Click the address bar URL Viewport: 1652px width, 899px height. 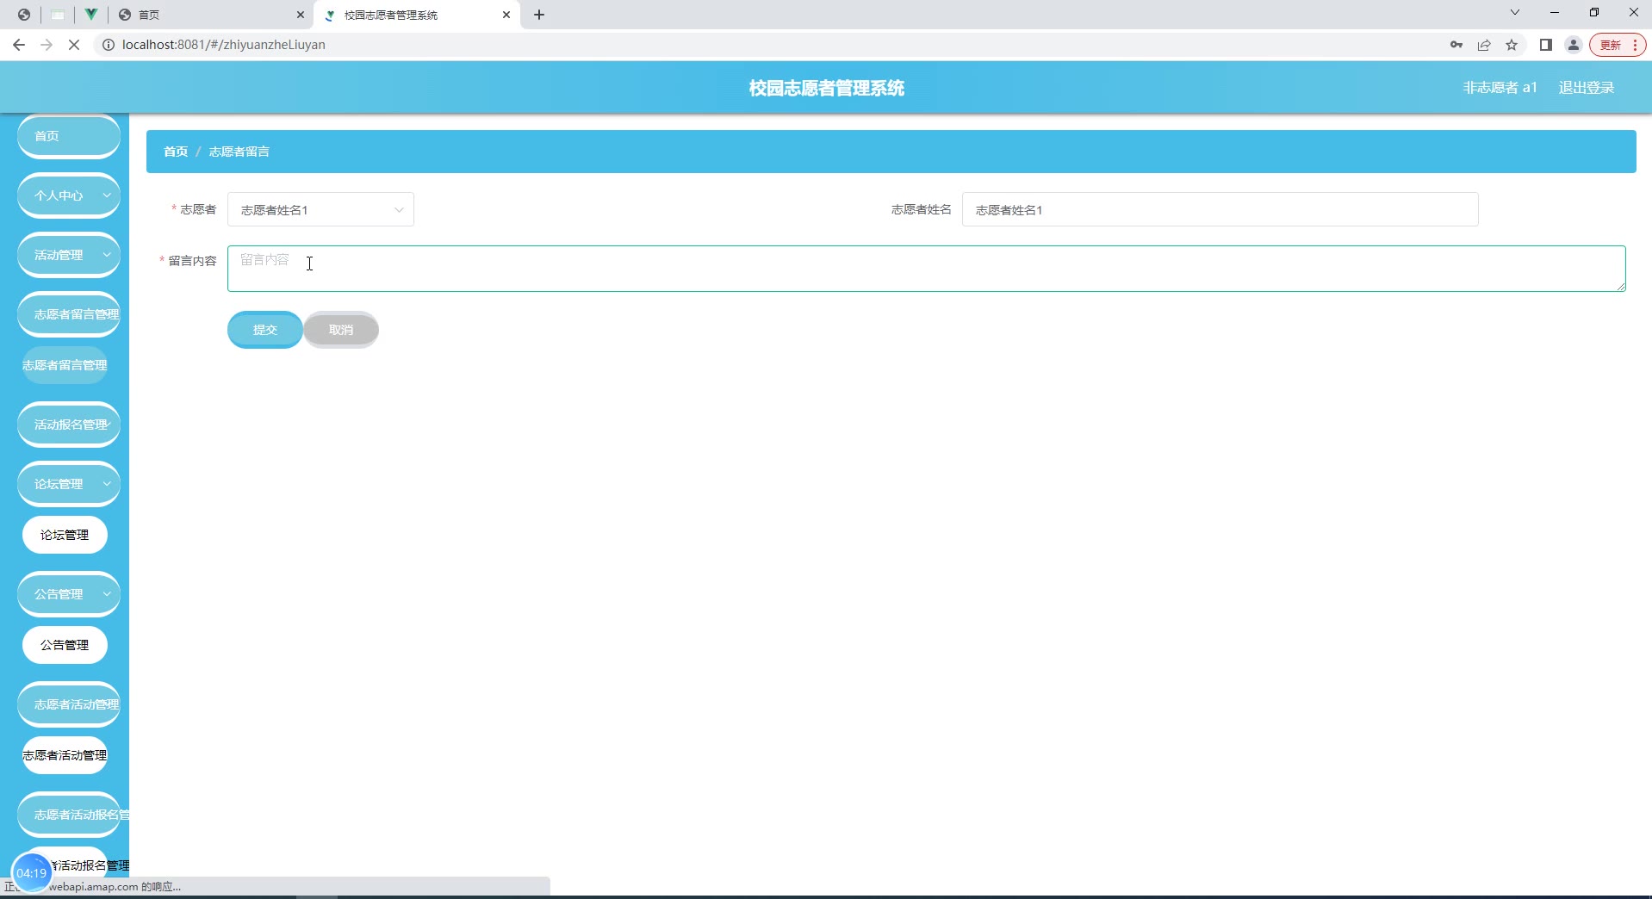pyautogui.click(x=224, y=45)
